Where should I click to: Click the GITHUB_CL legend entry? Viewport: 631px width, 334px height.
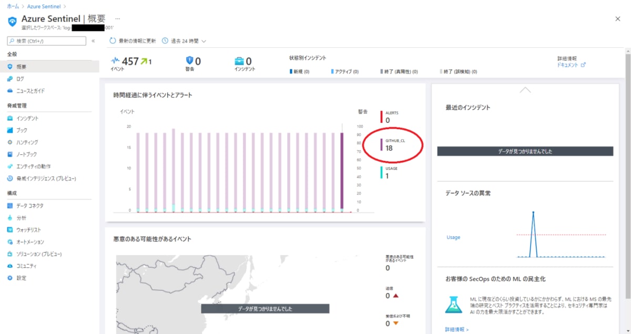click(x=393, y=144)
